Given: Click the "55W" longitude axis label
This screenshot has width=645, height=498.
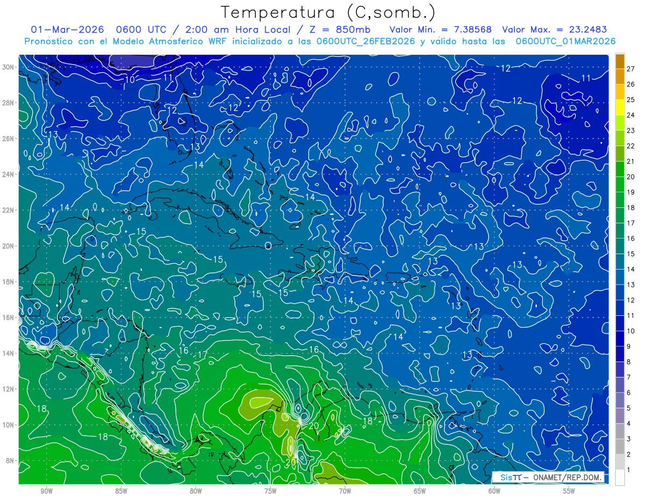Looking at the screenshot, I should tap(569, 491).
